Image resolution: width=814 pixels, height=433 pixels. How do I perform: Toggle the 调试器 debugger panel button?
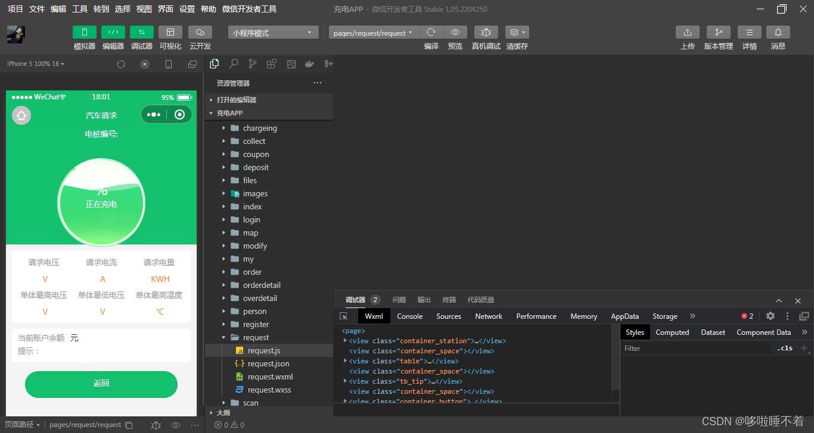click(142, 32)
